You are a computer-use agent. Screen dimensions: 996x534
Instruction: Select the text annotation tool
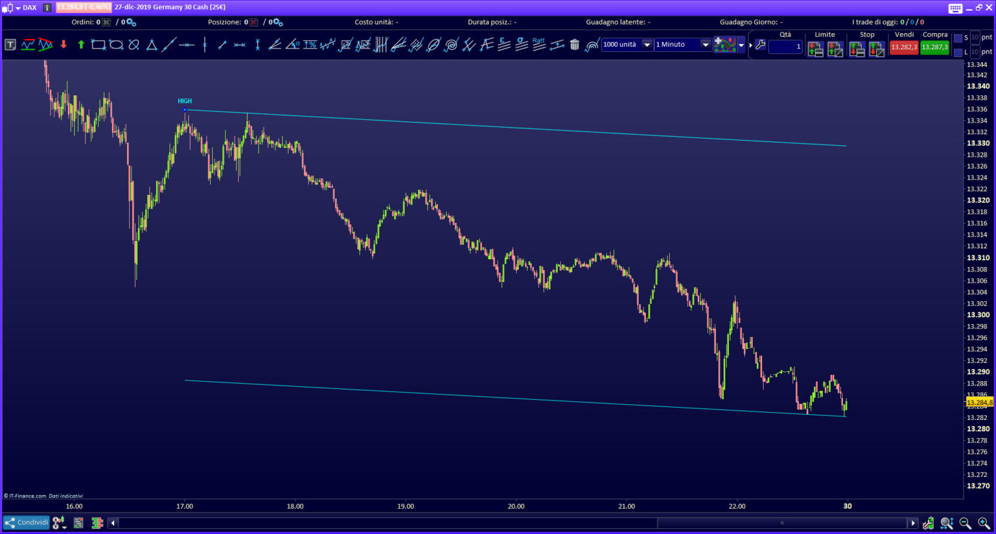10,45
